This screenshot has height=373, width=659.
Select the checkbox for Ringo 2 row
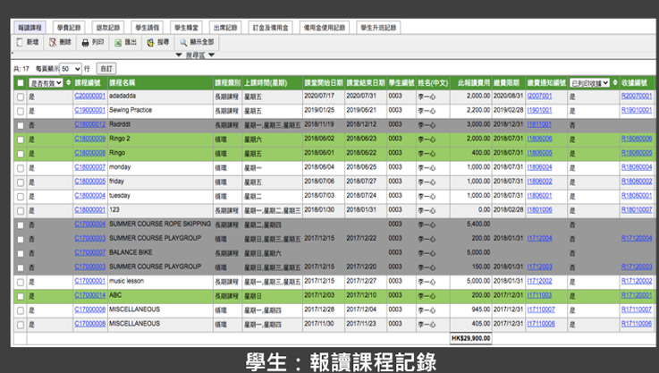coord(21,140)
